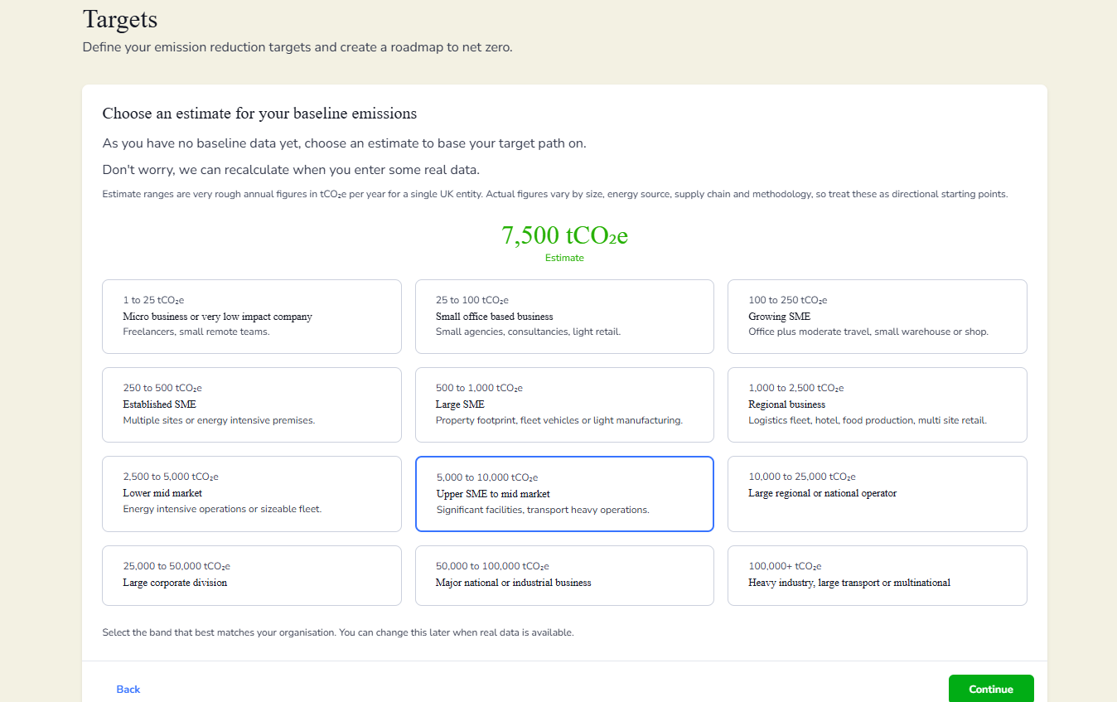Choose the Large corporate division band
The image size is (1117, 702).
coord(251,575)
